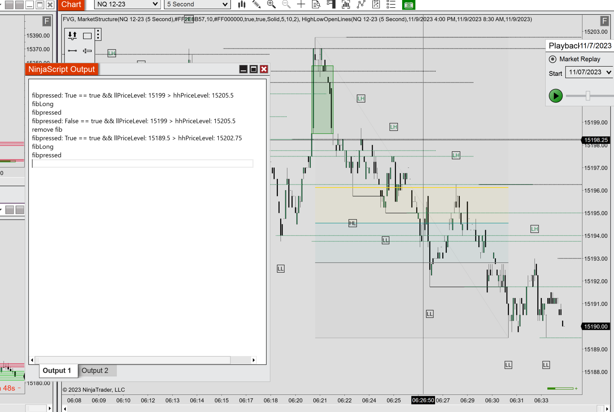Click the output line with hhPriceLevel 15202.75

tap(137, 138)
